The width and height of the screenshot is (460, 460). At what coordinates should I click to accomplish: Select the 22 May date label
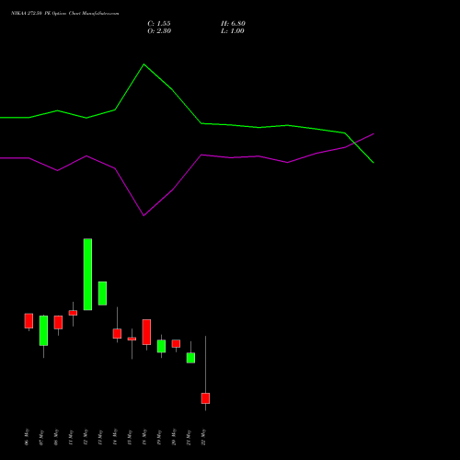coord(203,437)
